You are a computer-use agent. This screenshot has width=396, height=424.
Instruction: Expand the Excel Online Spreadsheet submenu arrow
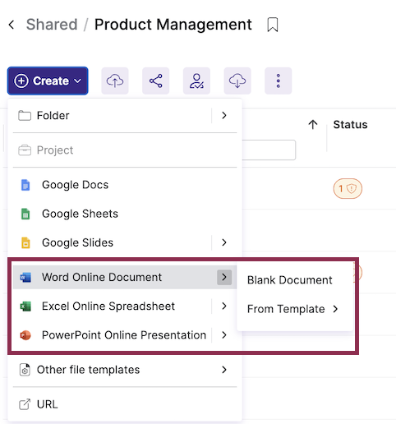pos(224,306)
